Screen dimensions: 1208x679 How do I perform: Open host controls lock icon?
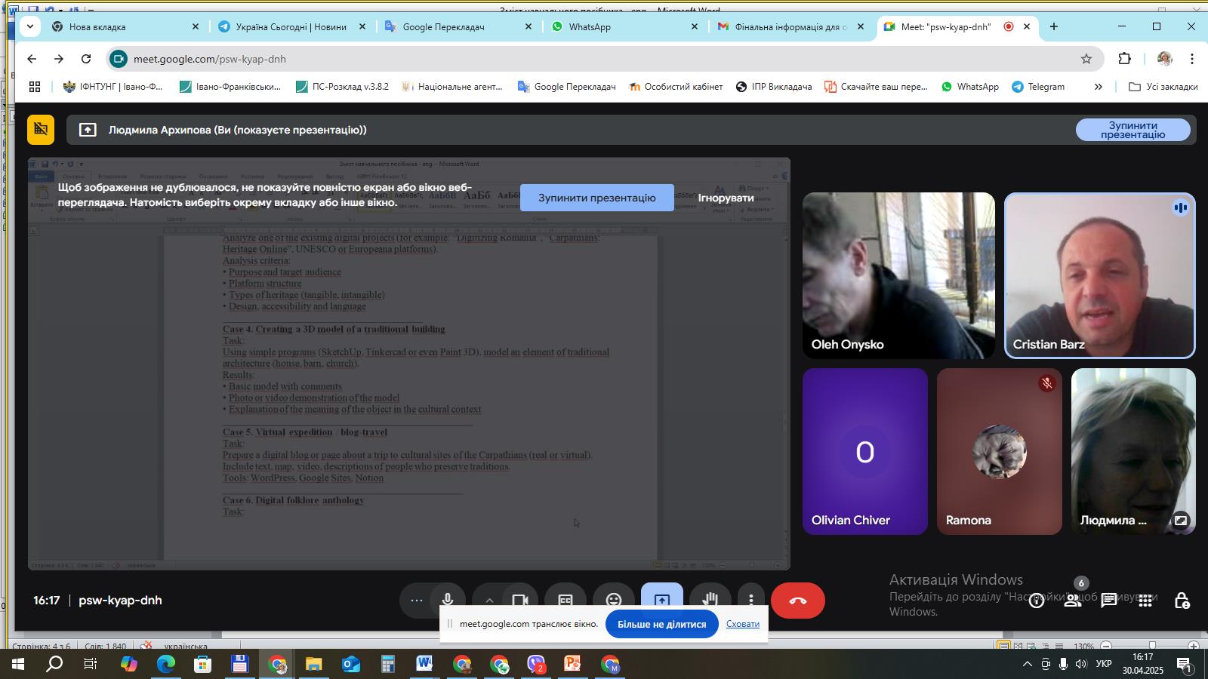1182,601
